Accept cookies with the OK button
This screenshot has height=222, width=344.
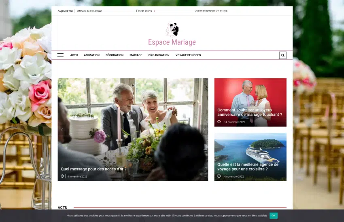(274, 216)
